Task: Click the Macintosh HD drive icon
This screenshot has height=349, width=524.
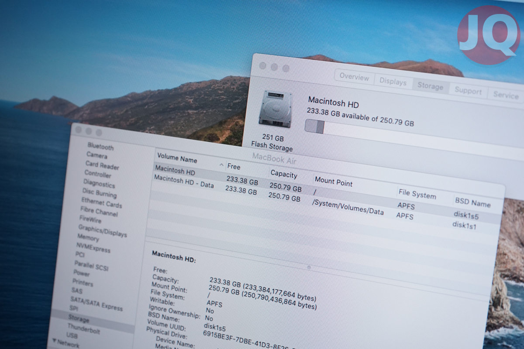Action: [x=275, y=109]
